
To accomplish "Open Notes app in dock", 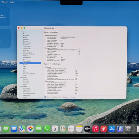I will coord(79,129).
